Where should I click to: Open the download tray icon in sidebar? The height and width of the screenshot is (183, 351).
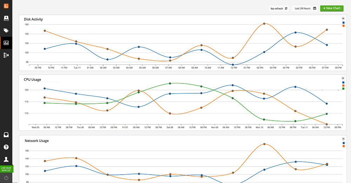point(6,18)
